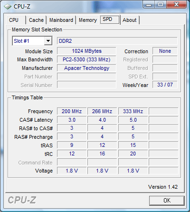Maximize the CPU-Z window
Image resolution: width=190 pixels, height=212 pixels.
pos(161,5)
